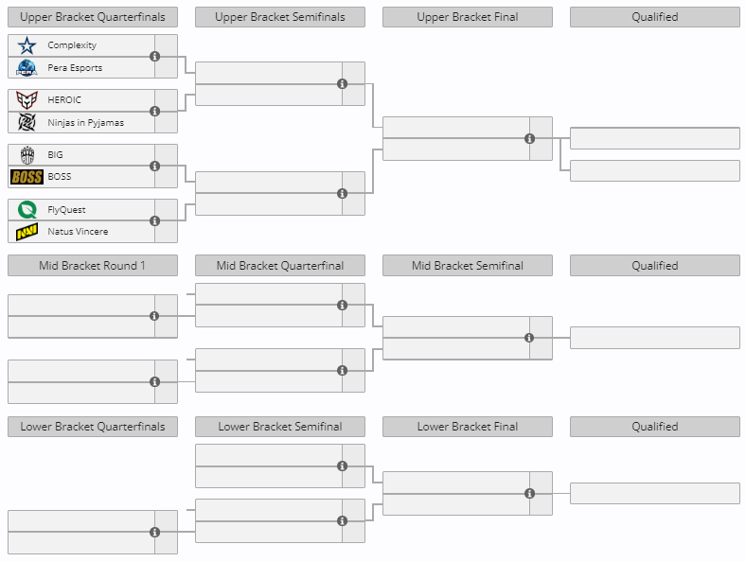
Task: Click the Upper Bracket Quarterfinals header
Action: coord(93,17)
